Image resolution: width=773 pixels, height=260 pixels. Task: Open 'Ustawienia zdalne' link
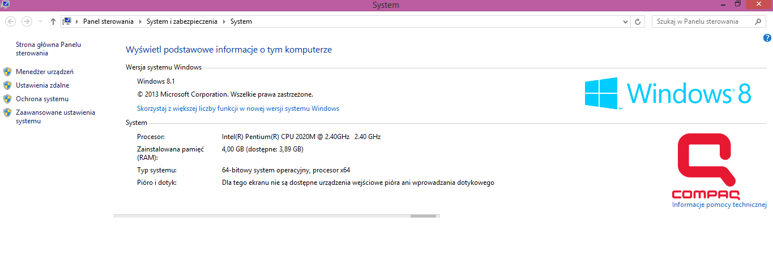(42, 85)
